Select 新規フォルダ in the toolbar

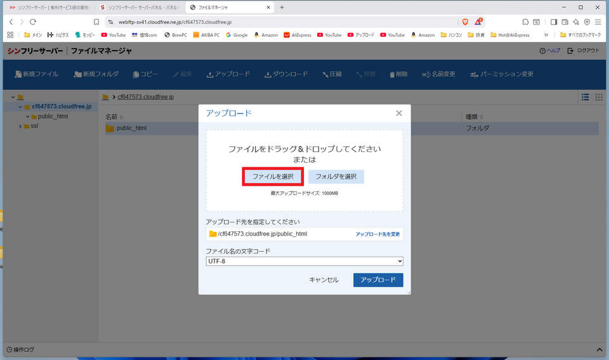pos(96,74)
